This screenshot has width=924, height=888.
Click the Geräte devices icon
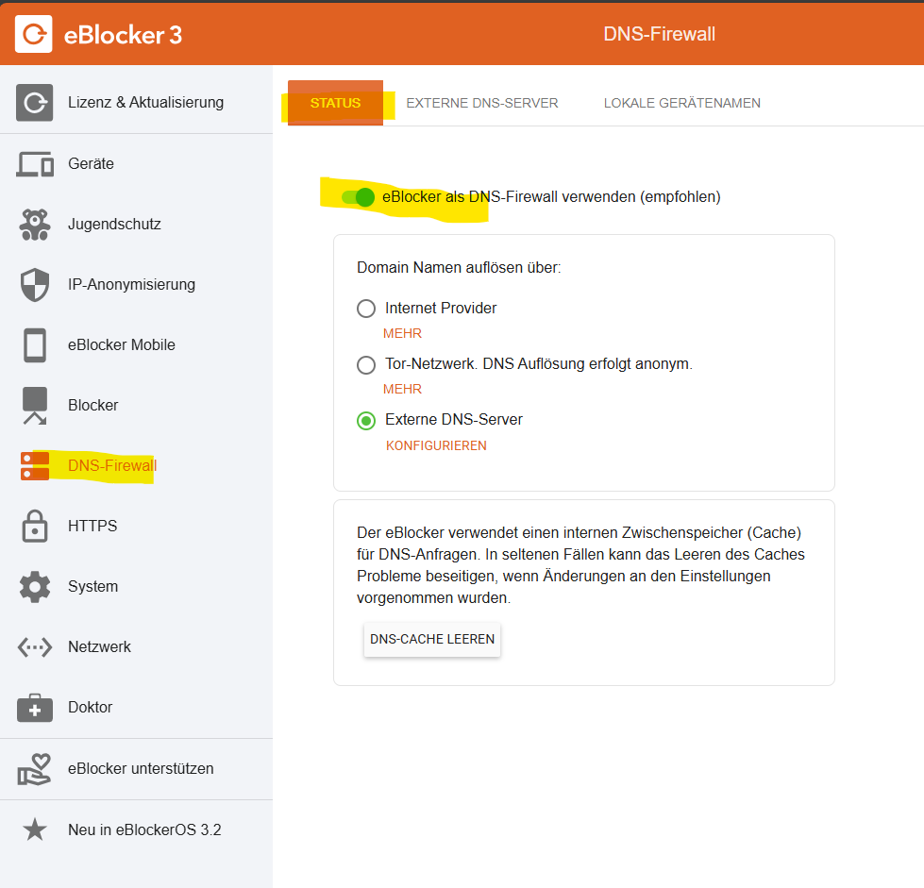[35, 164]
